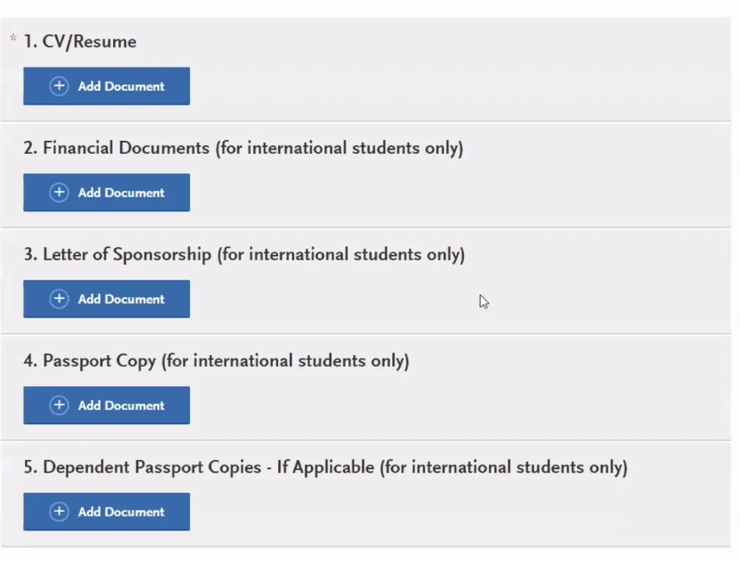This screenshot has height=561, width=740.
Task: Click the international students note beside Financial Documents
Action: pos(339,148)
